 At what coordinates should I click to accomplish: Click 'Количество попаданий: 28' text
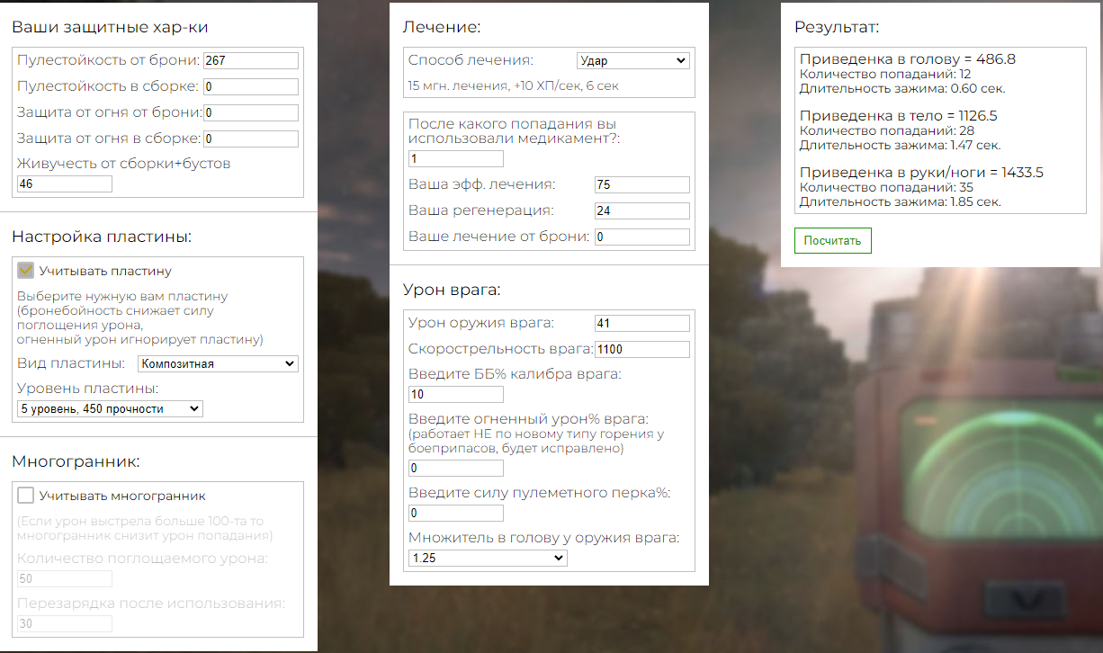coord(887,131)
